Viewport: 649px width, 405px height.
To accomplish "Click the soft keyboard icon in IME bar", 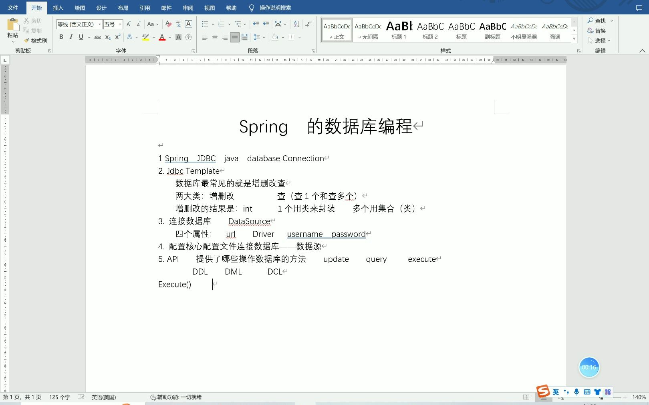I will (x=587, y=392).
